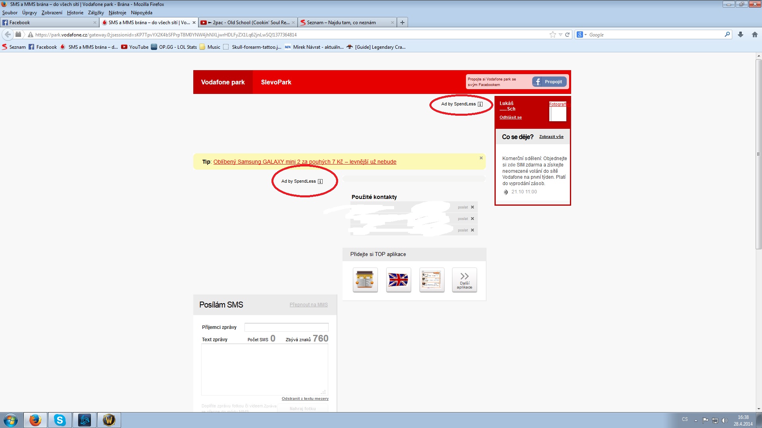Open the Seznam bookmark
The width and height of the screenshot is (762, 428).
click(14, 47)
